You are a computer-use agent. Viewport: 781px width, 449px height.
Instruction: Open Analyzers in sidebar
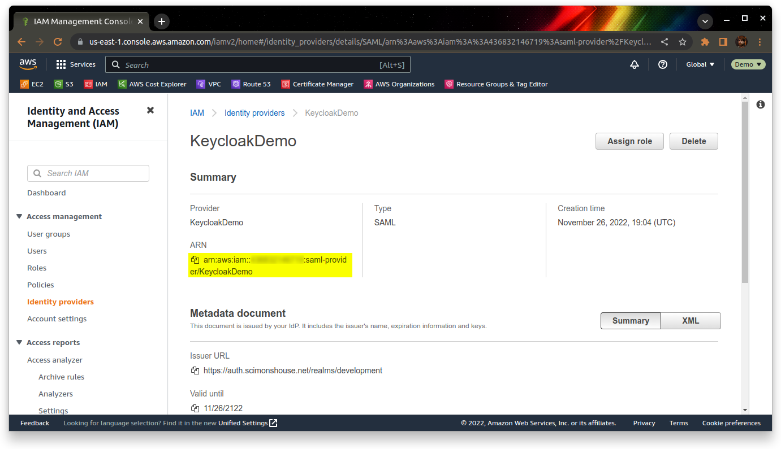(x=55, y=394)
